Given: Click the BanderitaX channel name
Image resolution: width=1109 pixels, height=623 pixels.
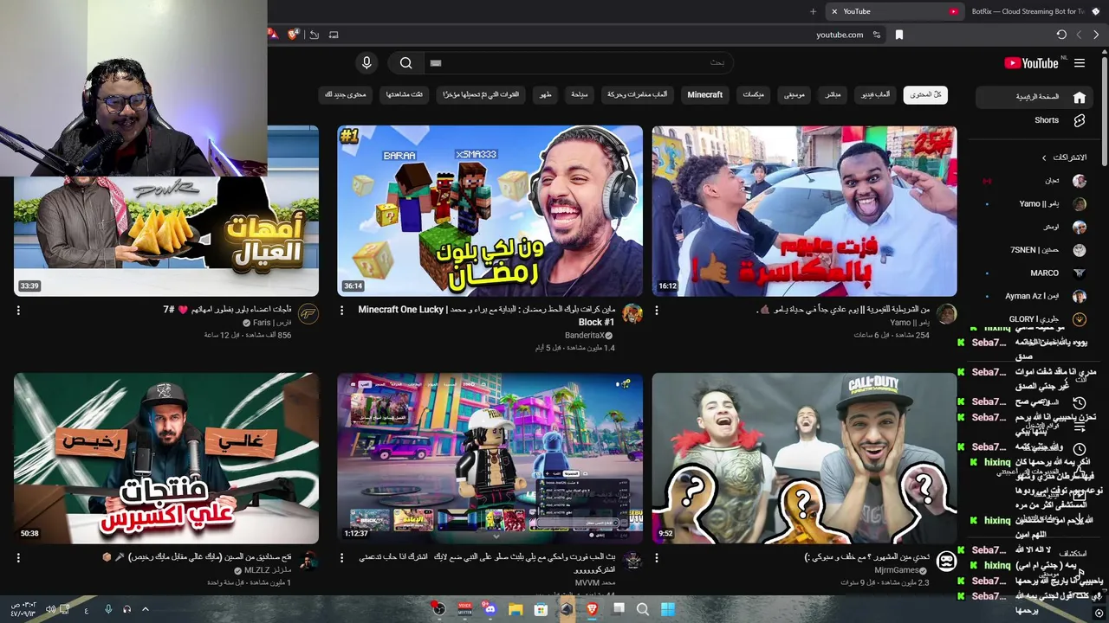Looking at the screenshot, I should 585,335.
